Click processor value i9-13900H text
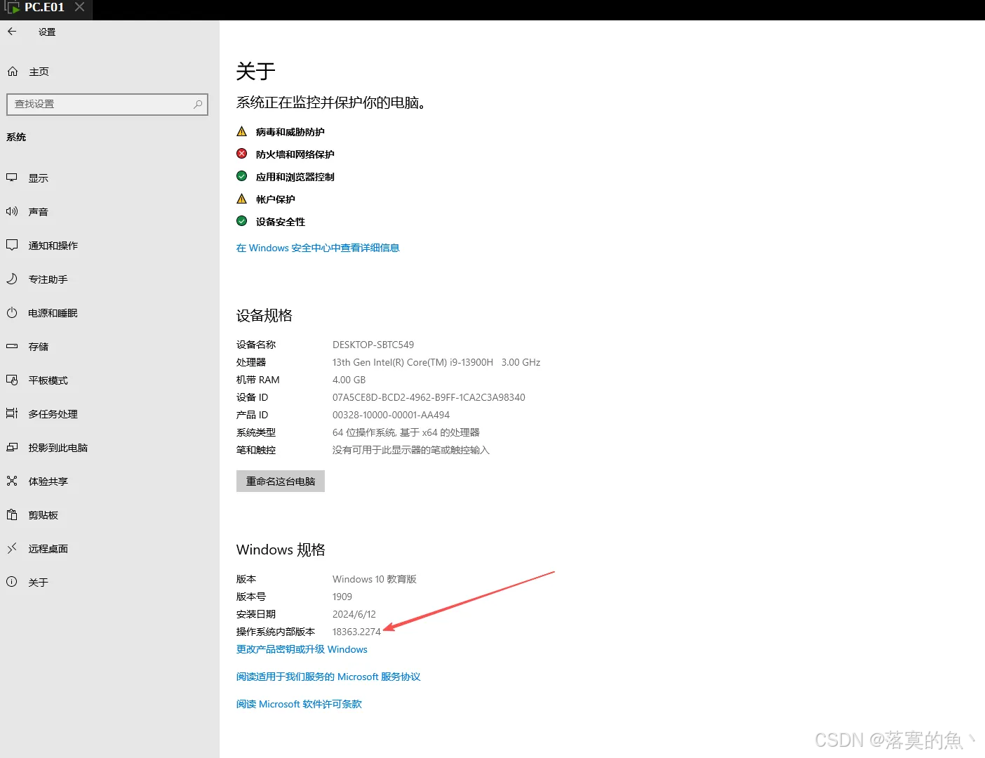The height and width of the screenshot is (758, 985). (x=436, y=362)
